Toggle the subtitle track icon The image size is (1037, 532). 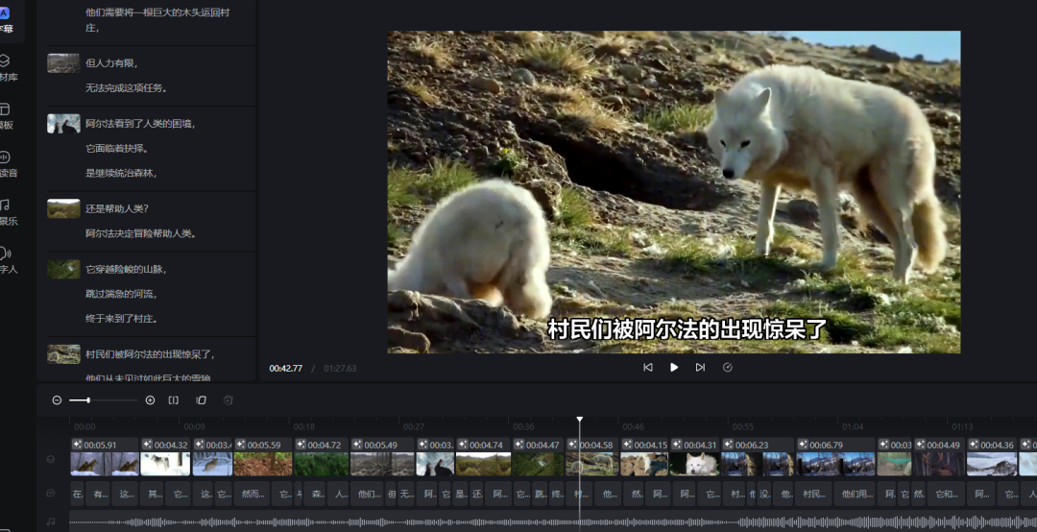click(x=51, y=494)
